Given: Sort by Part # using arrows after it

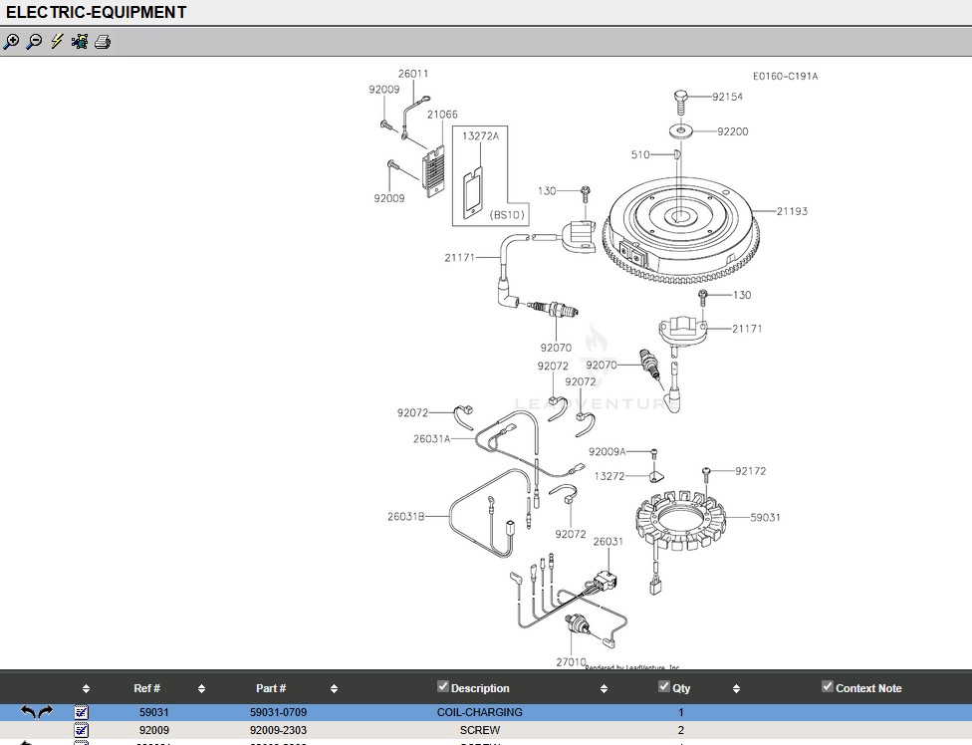Looking at the screenshot, I should [334, 688].
